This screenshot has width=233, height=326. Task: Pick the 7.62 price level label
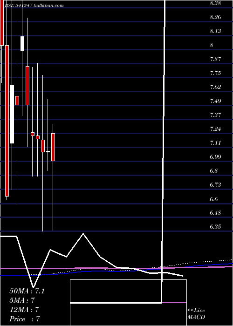pyautogui.click(x=215, y=87)
